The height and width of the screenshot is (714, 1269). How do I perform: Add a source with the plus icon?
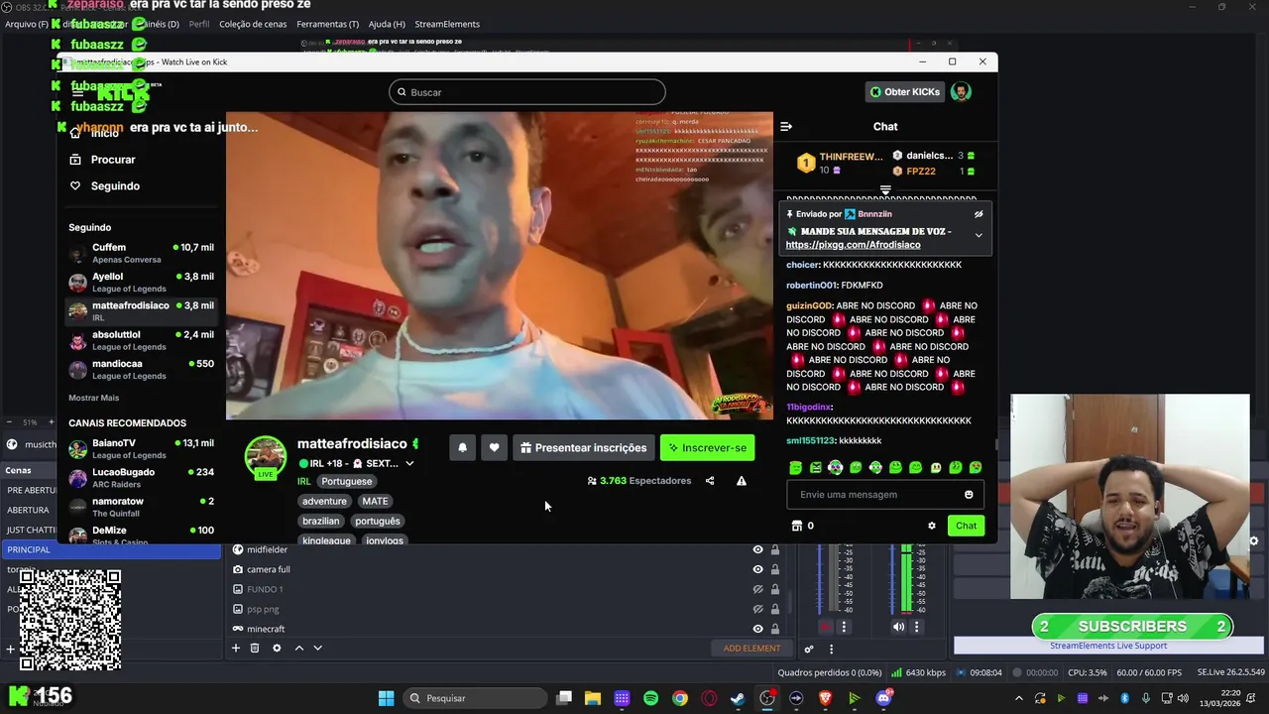click(236, 649)
